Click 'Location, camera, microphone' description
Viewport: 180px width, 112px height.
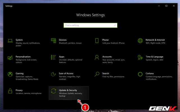[x=28, y=94]
